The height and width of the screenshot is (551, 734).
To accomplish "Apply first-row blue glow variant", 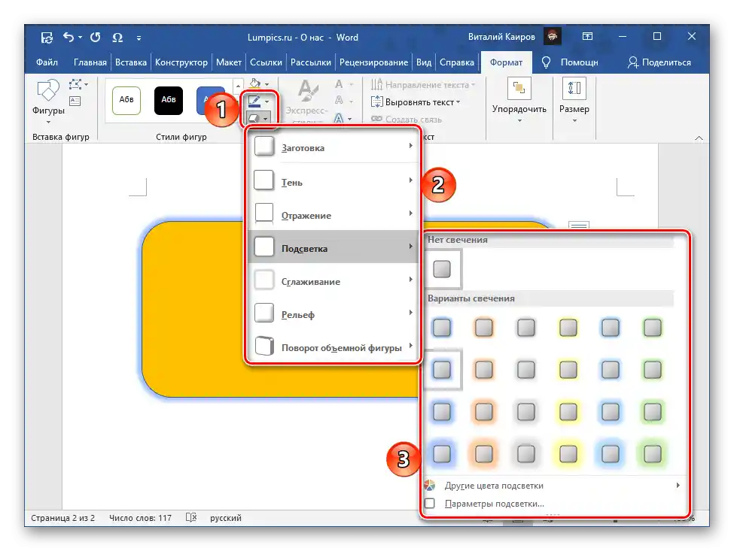I will [442, 328].
